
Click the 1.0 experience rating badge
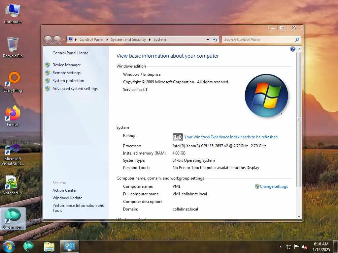click(178, 137)
